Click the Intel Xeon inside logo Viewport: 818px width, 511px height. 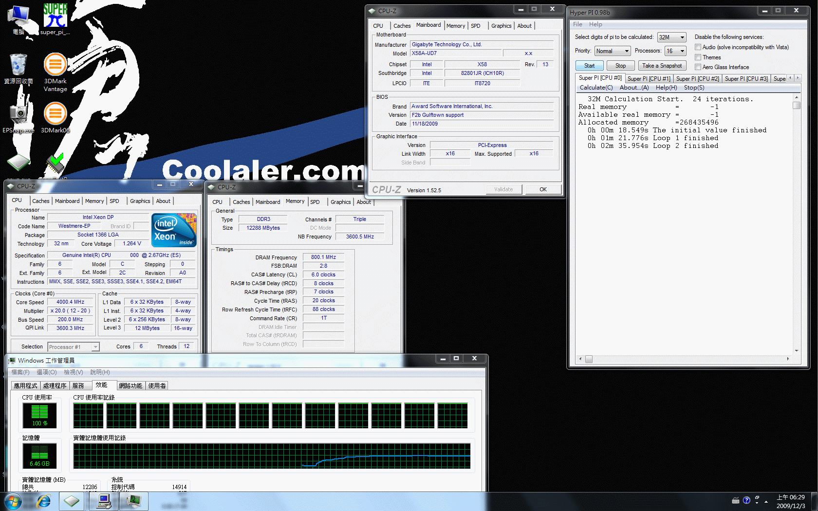pos(174,230)
